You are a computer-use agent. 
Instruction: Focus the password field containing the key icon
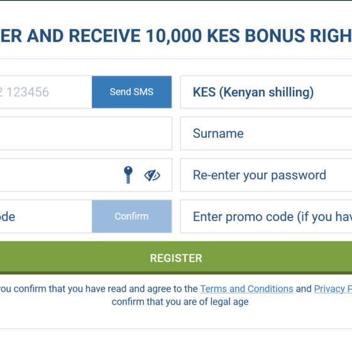point(86,175)
